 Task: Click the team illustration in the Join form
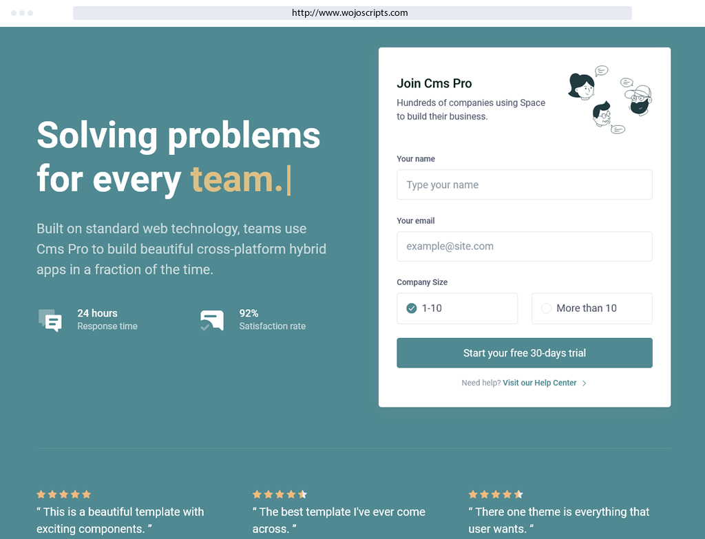pyautogui.click(x=610, y=100)
